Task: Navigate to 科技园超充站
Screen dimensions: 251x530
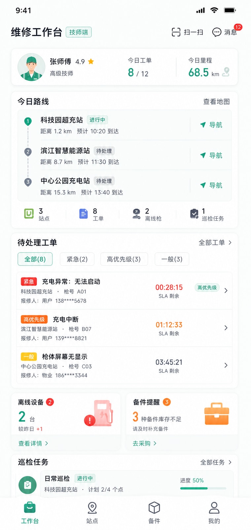Action: pyautogui.click(x=211, y=125)
